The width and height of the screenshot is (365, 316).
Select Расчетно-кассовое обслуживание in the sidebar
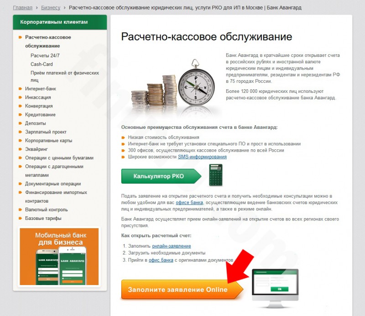click(48, 41)
